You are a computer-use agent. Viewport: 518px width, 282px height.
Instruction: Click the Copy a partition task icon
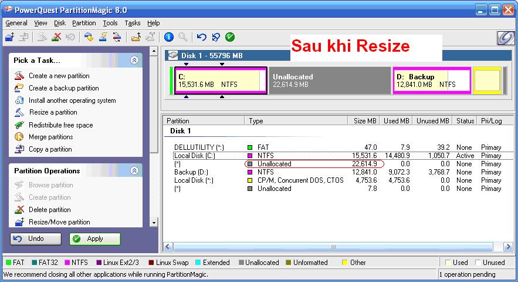pos(19,149)
